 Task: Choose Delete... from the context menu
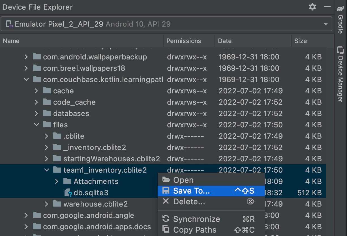(x=211, y=202)
